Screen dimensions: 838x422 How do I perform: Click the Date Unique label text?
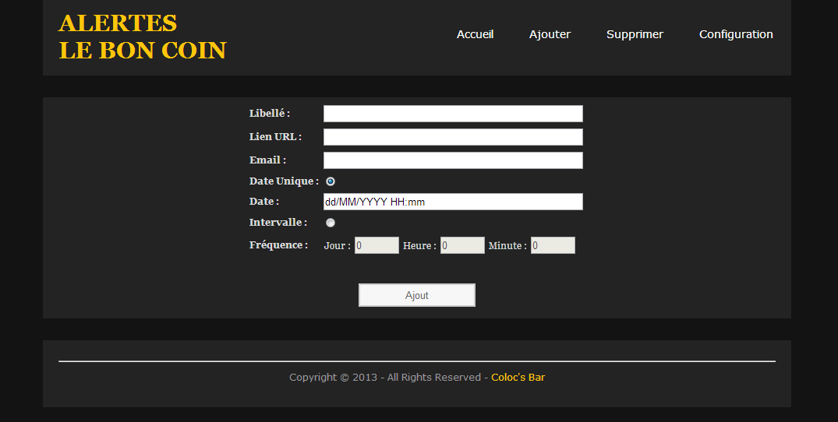[284, 181]
